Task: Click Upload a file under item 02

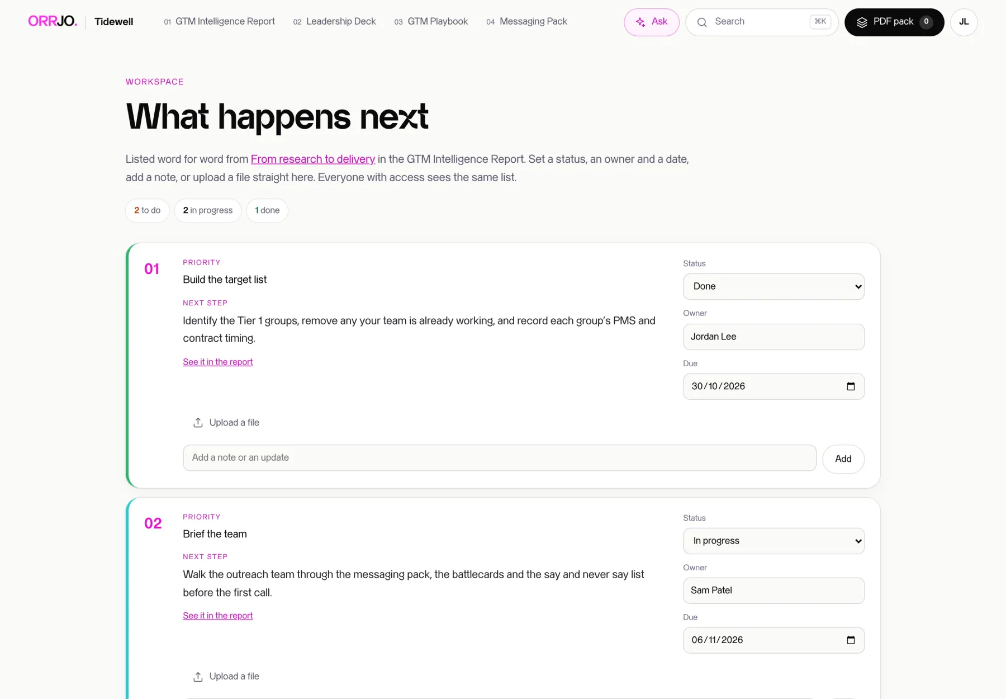Action: (226, 677)
